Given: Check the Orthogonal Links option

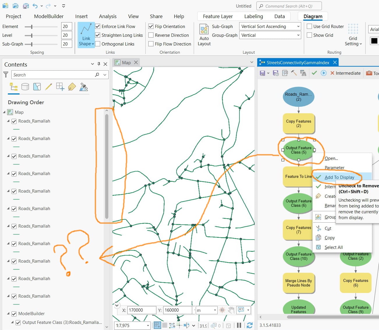Looking at the screenshot, I should tap(98, 44).
